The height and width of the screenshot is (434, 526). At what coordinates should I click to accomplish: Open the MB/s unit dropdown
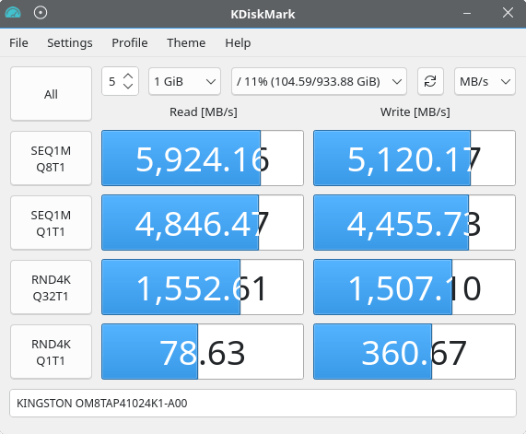click(x=485, y=82)
